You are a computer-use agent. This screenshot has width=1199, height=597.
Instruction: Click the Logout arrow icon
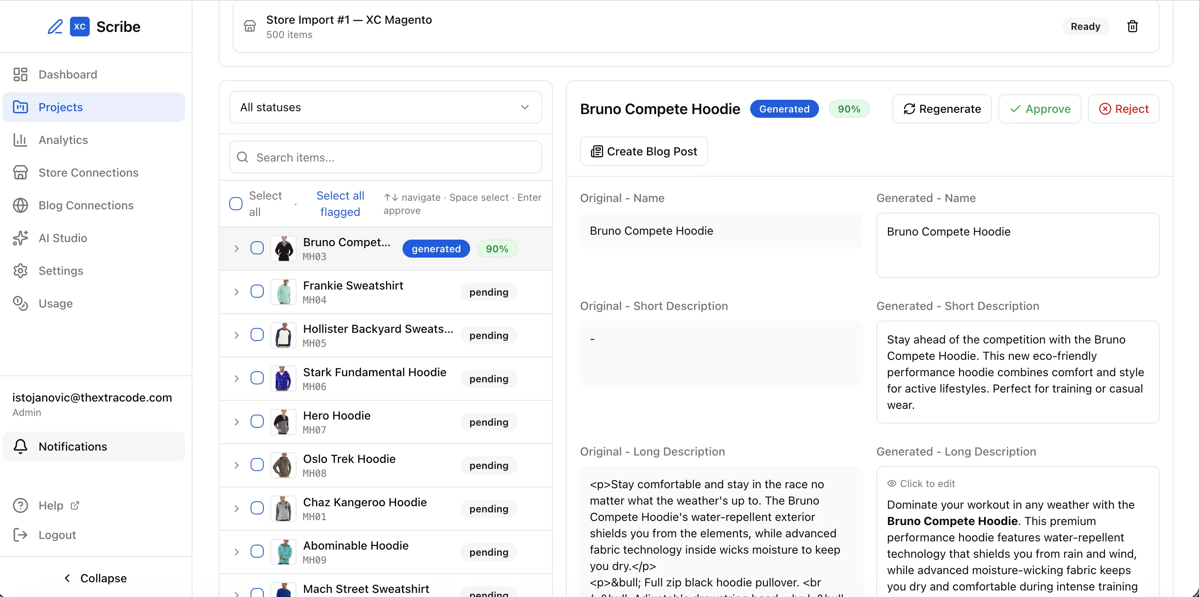20,535
